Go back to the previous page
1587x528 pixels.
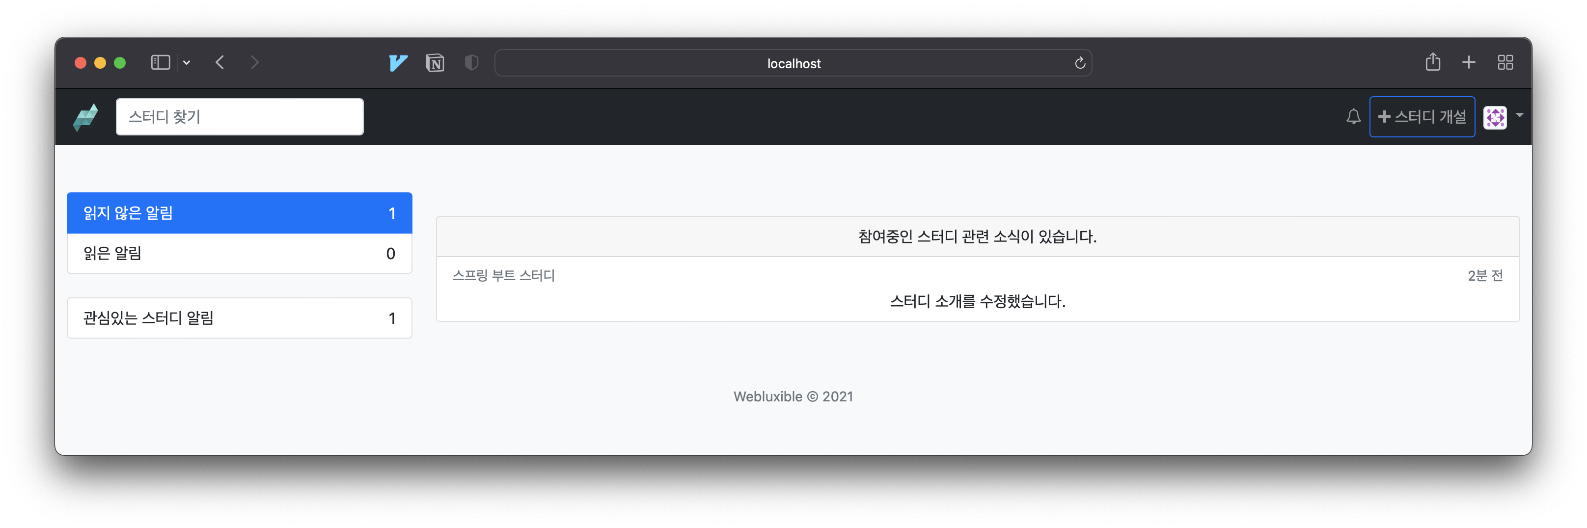point(220,63)
